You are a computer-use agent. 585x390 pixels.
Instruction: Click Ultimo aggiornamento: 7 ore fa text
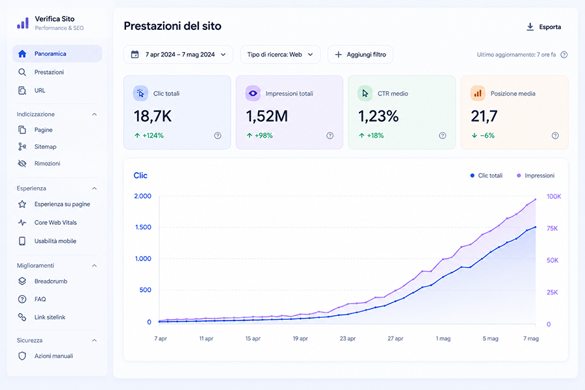pos(516,55)
